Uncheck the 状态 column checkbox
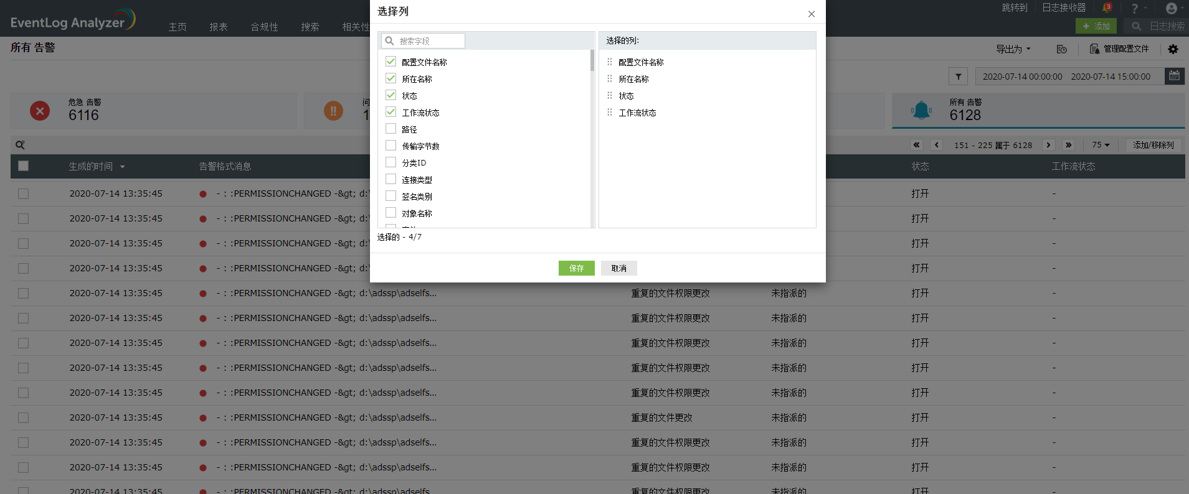1189x494 pixels. click(x=391, y=95)
